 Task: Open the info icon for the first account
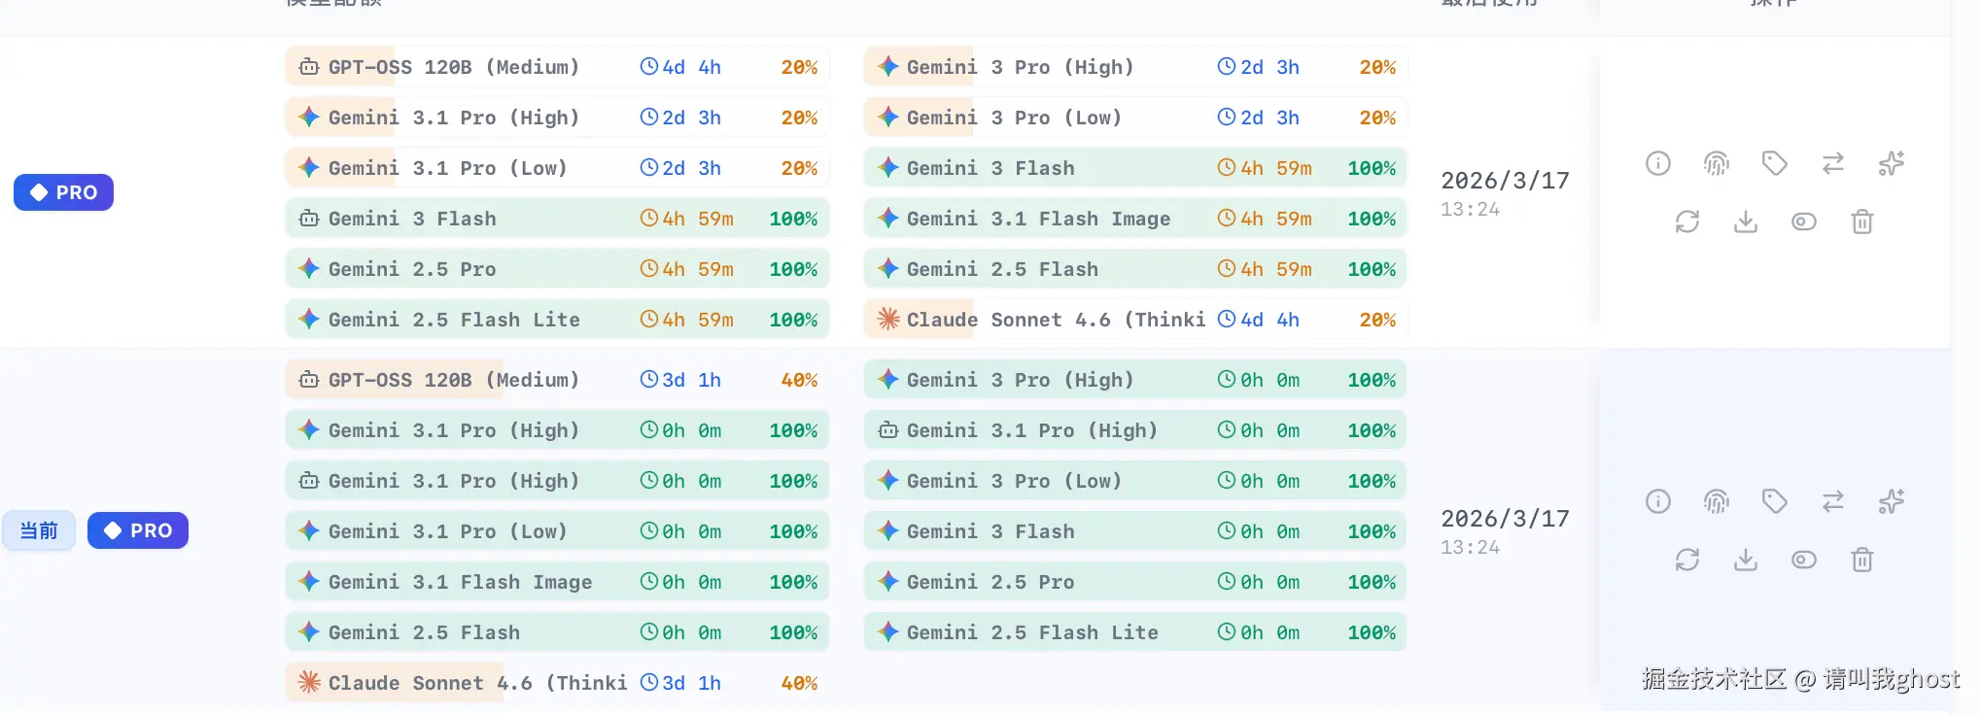pyautogui.click(x=1658, y=163)
